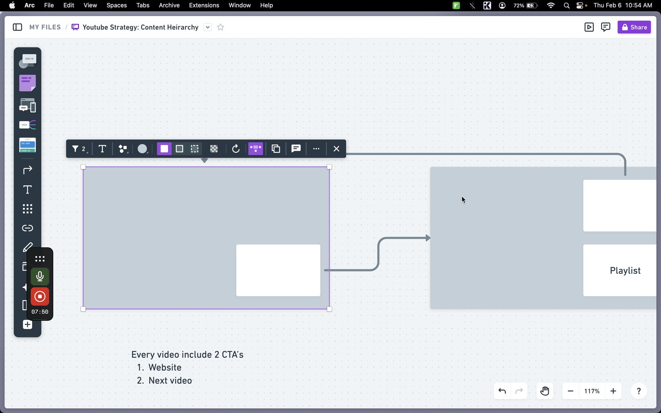Choose the wireframe elements tool
This screenshot has width=661, height=413.
pyautogui.click(x=27, y=105)
